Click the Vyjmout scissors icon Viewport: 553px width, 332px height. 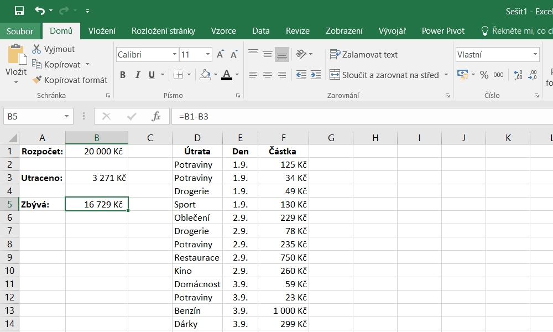[37, 49]
